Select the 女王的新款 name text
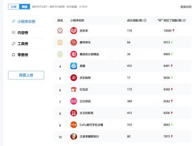This screenshot has width=193, height=146. (x=86, y=113)
